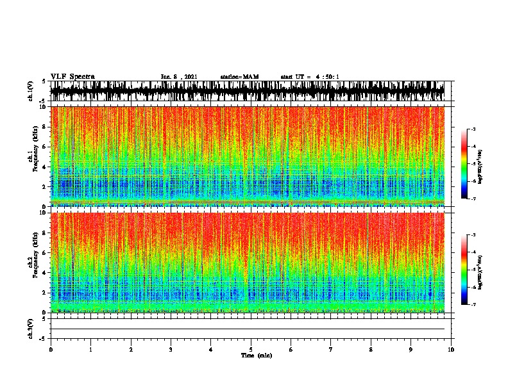Click time axis tick label "5" above Time (min)

tap(251, 350)
